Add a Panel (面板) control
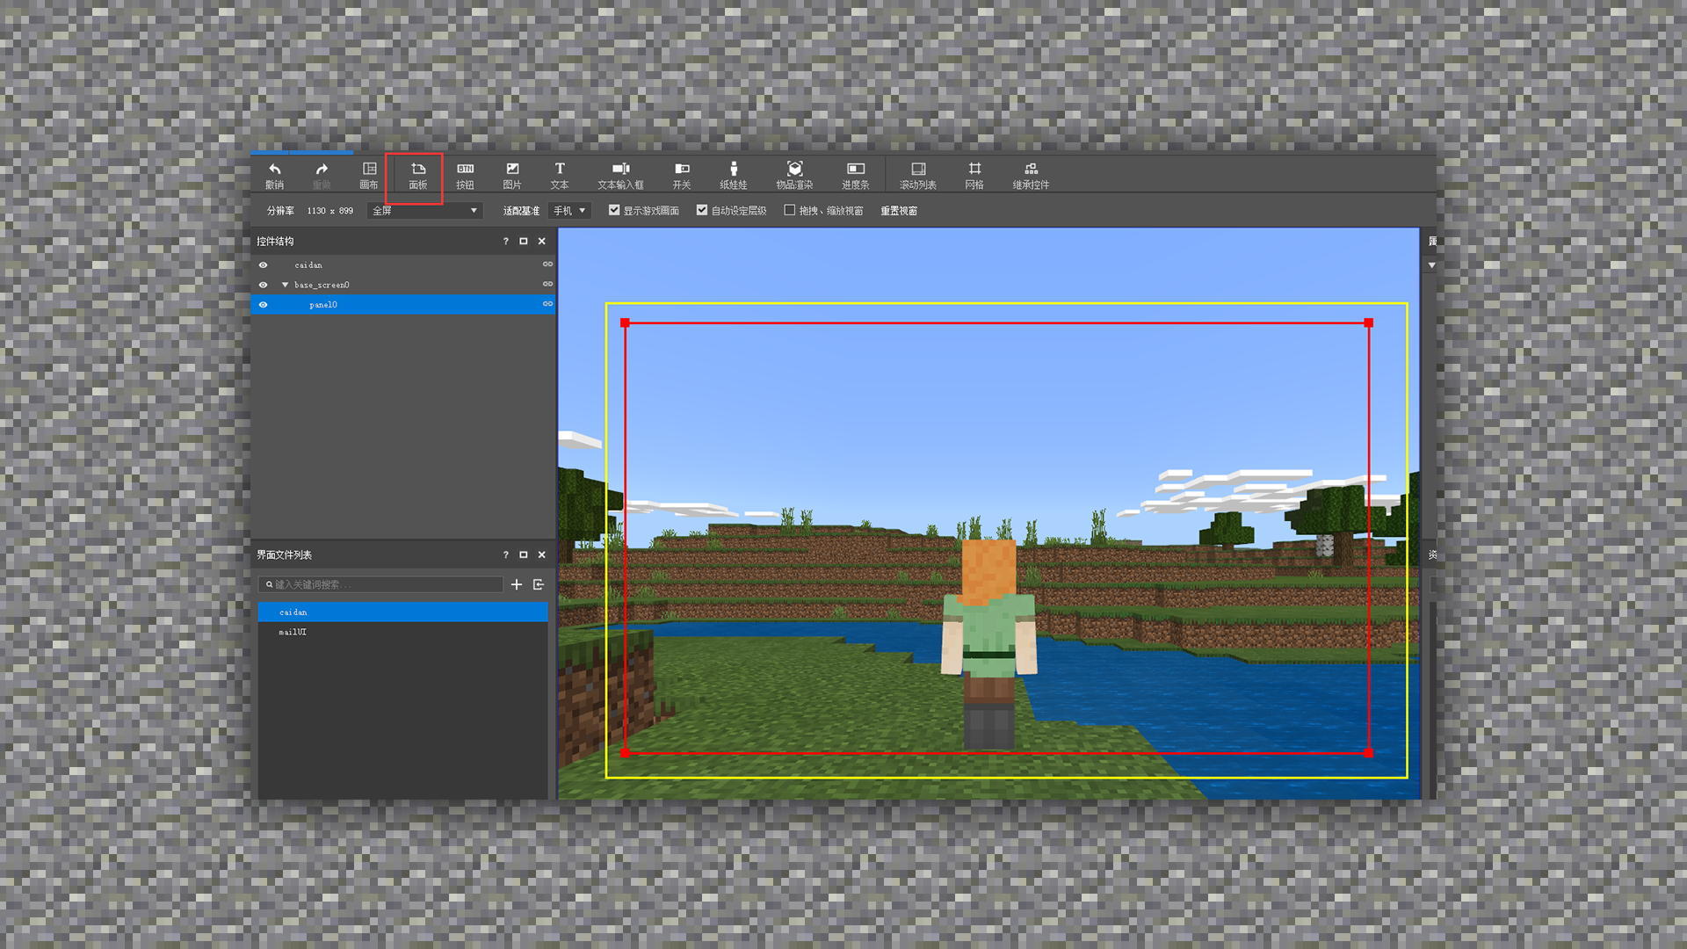The width and height of the screenshot is (1687, 949). (x=418, y=175)
